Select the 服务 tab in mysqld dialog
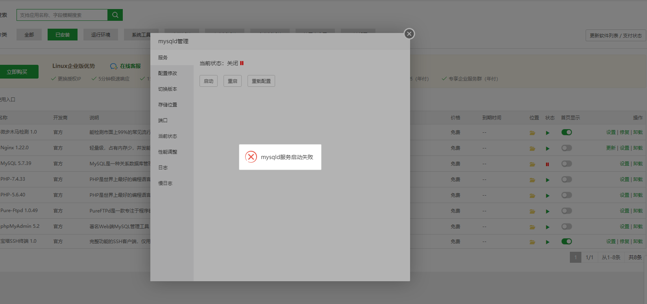647x304 pixels. pyautogui.click(x=172, y=57)
